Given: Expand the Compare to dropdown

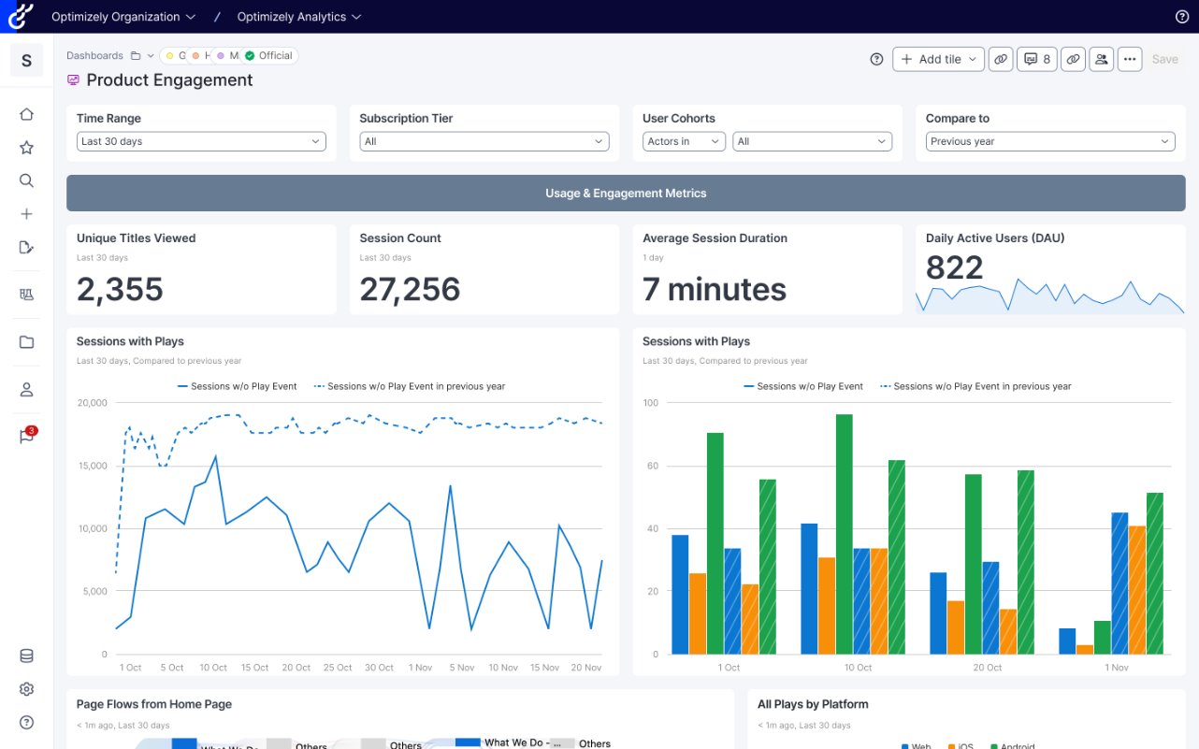Looking at the screenshot, I should (x=1049, y=141).
